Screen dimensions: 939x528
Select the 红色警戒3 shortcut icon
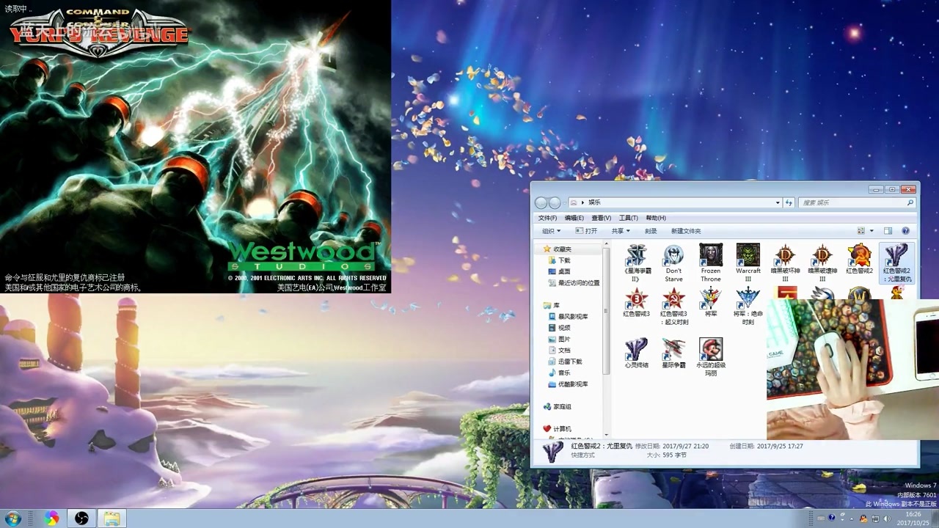click(636, 301)
